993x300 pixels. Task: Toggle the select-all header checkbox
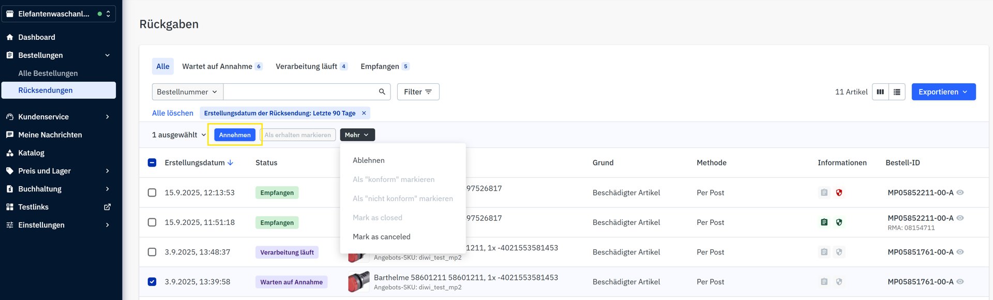point(152,162)
